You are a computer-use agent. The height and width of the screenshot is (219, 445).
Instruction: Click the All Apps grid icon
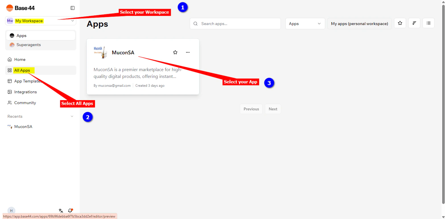[x=10, y=70]
